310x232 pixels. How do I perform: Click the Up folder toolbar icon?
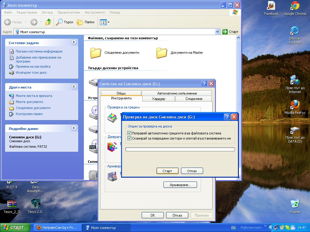pyautogui.click(x=48, y=22)
